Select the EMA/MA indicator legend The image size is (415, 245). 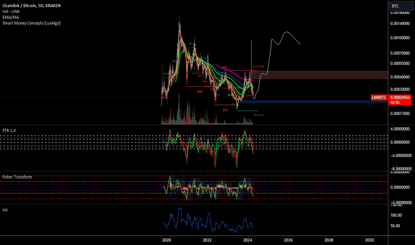click(11, 17)
